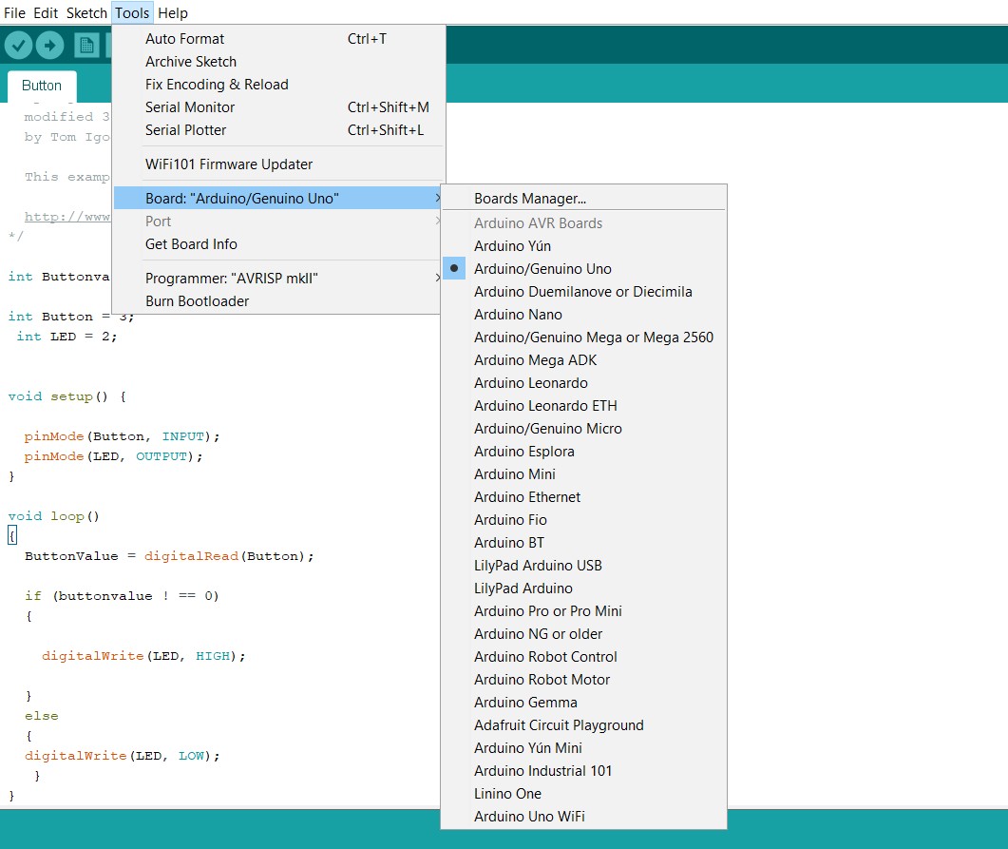Click the 'int LED = 2;' line
This screenshot has height=849, width=1008.
click(67, 337)
